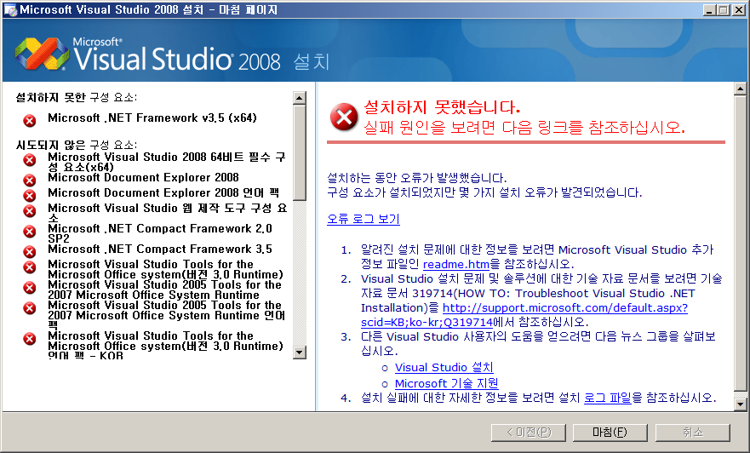Screen dimensions: 750x453
Task: Open the readme.htm link
Action: pyautogui.click(x=456, y=264)
